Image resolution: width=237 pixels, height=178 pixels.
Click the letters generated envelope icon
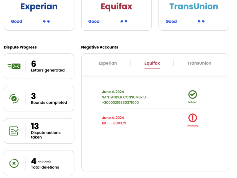pos(14,66)
